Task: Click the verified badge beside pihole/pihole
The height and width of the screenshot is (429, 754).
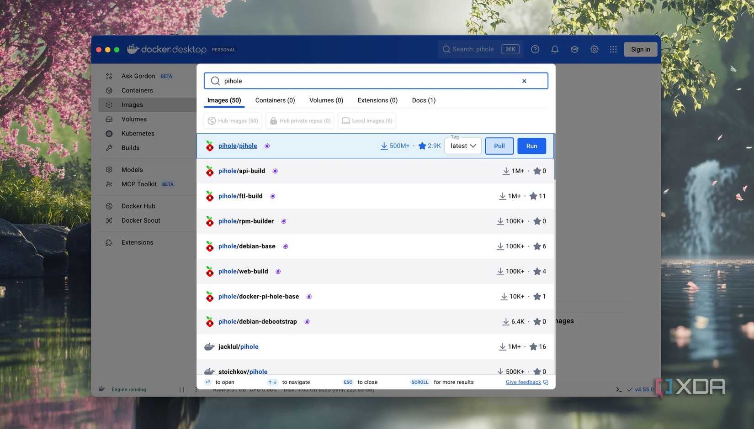Action: click(x=267, y=146)
